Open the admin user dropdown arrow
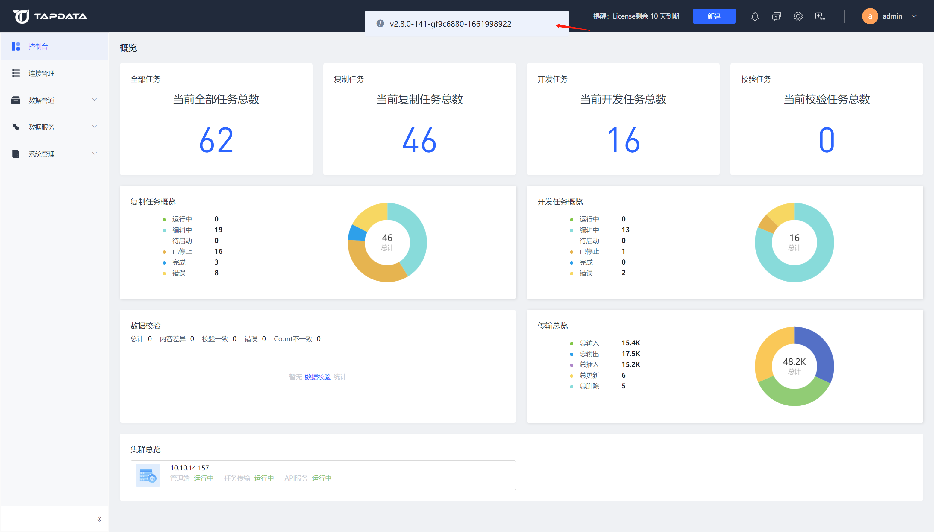Screen dimensions: 934x532 914,16
